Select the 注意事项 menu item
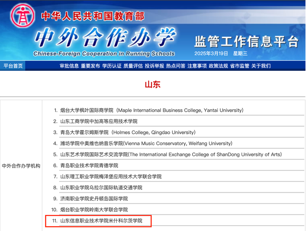The height and width of the screenshot is (231, 306). [197, 66]
